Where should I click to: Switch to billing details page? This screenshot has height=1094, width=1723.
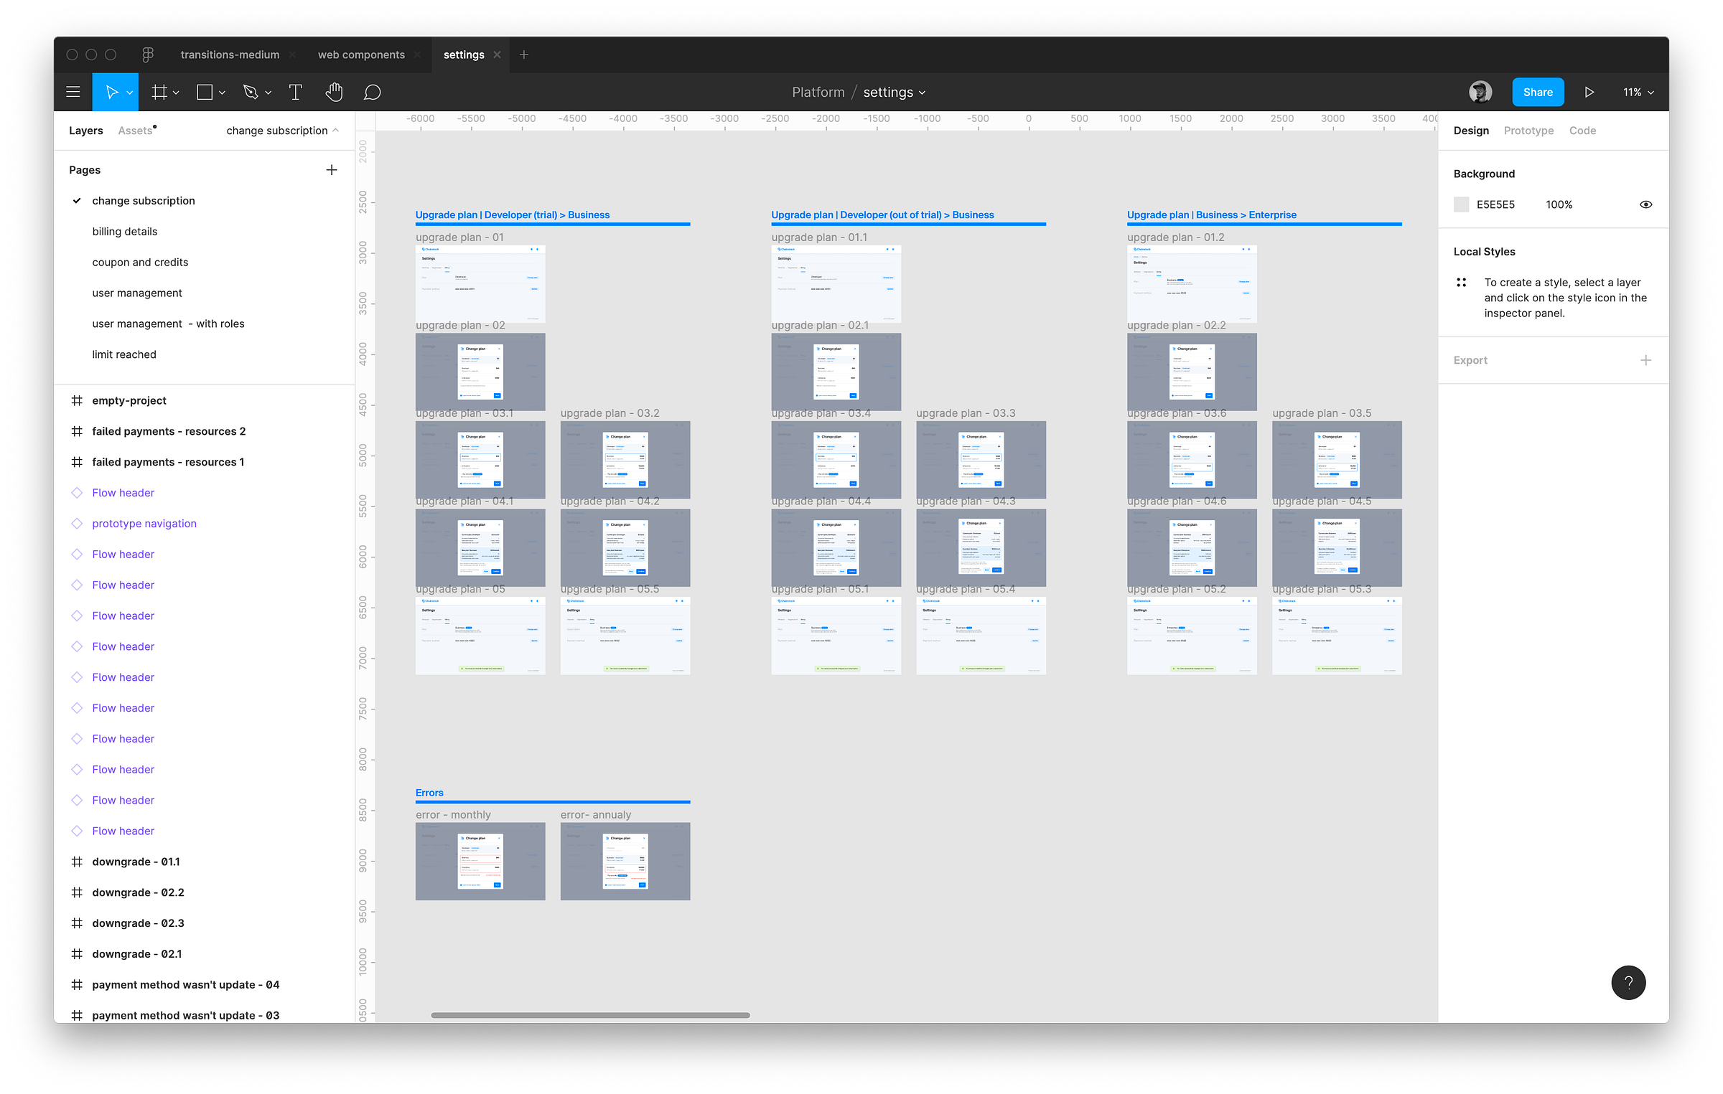point(124,231)
